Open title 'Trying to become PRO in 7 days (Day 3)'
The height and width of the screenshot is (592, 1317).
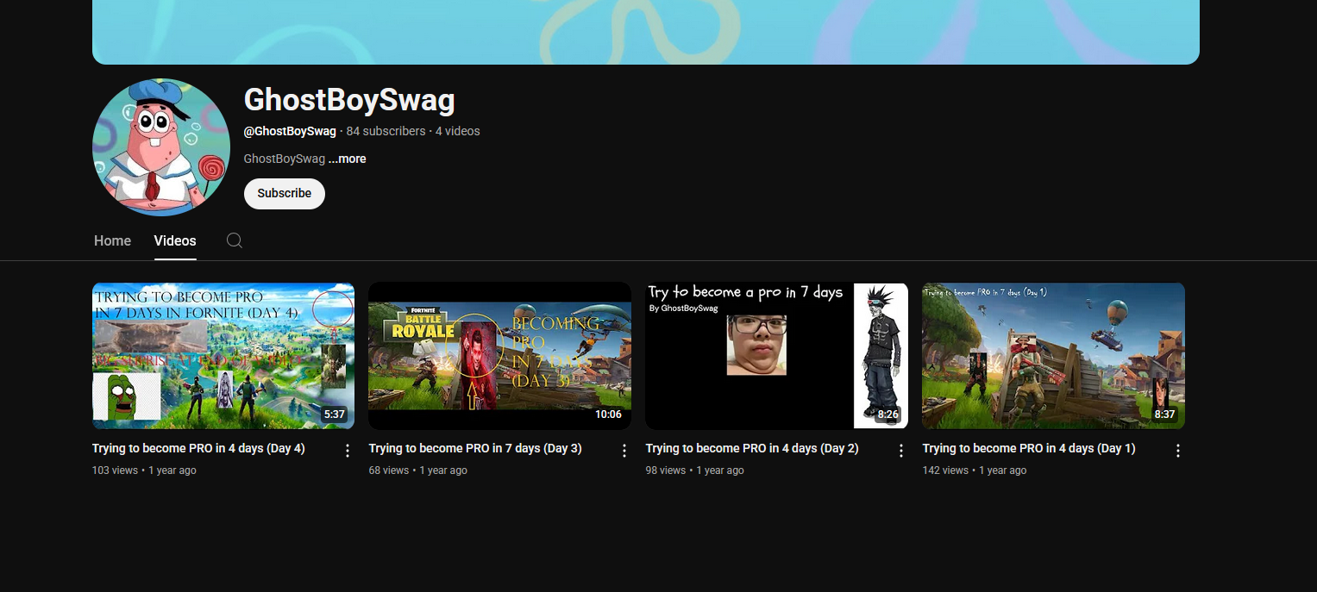click(475, 448)
